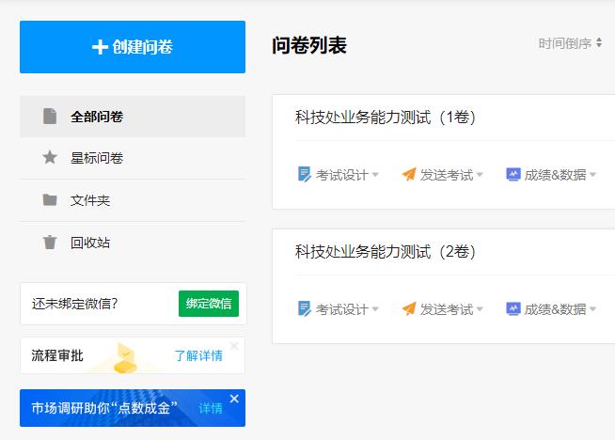
Task: Click the green 绑定微信 button
Action: (208, 304)
